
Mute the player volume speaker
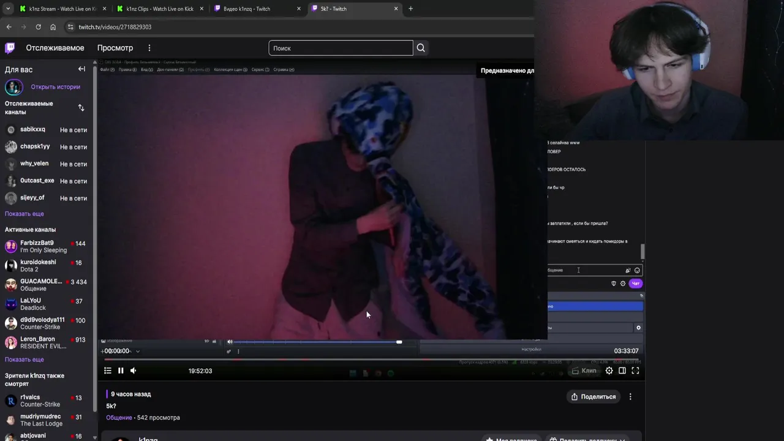(x=133, y=371)
